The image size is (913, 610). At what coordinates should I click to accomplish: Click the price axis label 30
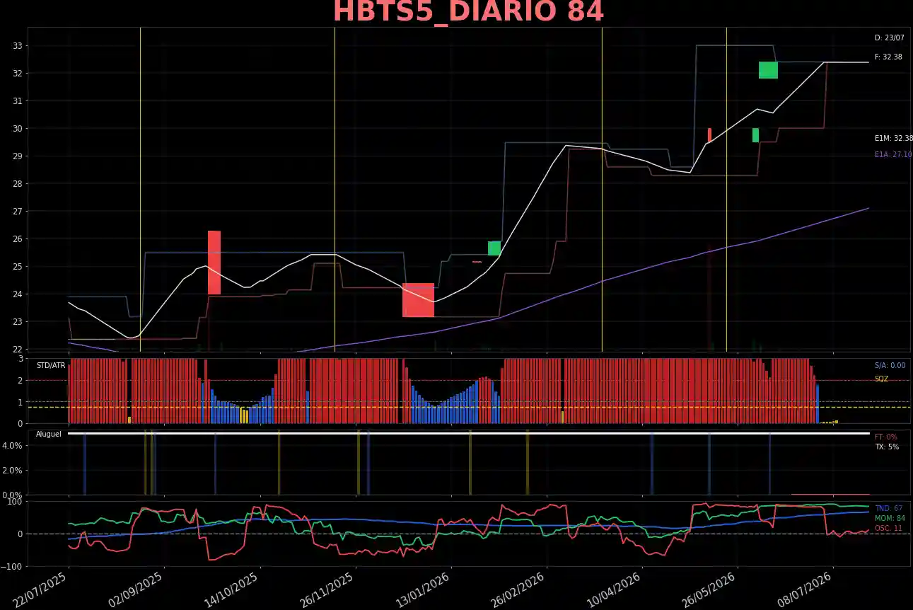[18, 129]
